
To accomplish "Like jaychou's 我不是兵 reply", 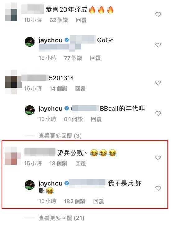I will 158,188.
